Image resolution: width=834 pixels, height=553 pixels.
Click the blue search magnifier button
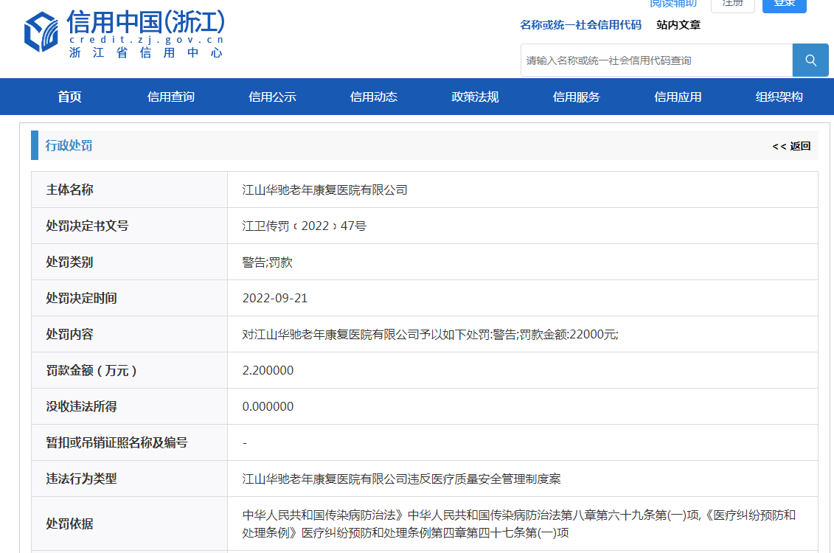pos(810,60)
